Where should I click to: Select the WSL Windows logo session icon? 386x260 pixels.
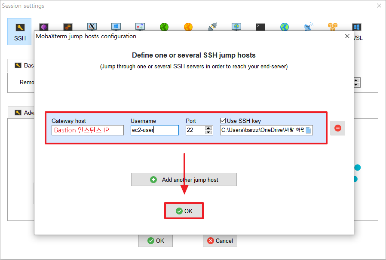click(357, 27)
